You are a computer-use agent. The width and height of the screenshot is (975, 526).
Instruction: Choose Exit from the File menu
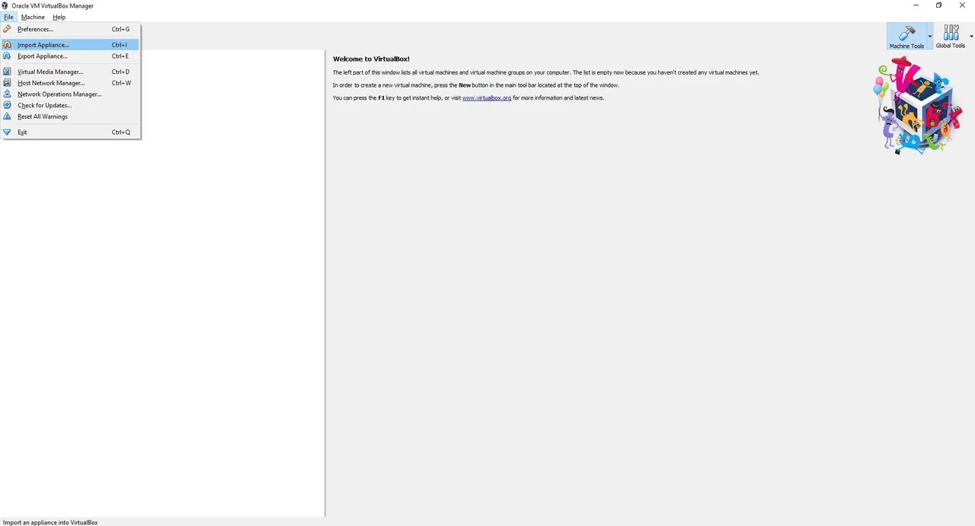[x=70, y=132]
